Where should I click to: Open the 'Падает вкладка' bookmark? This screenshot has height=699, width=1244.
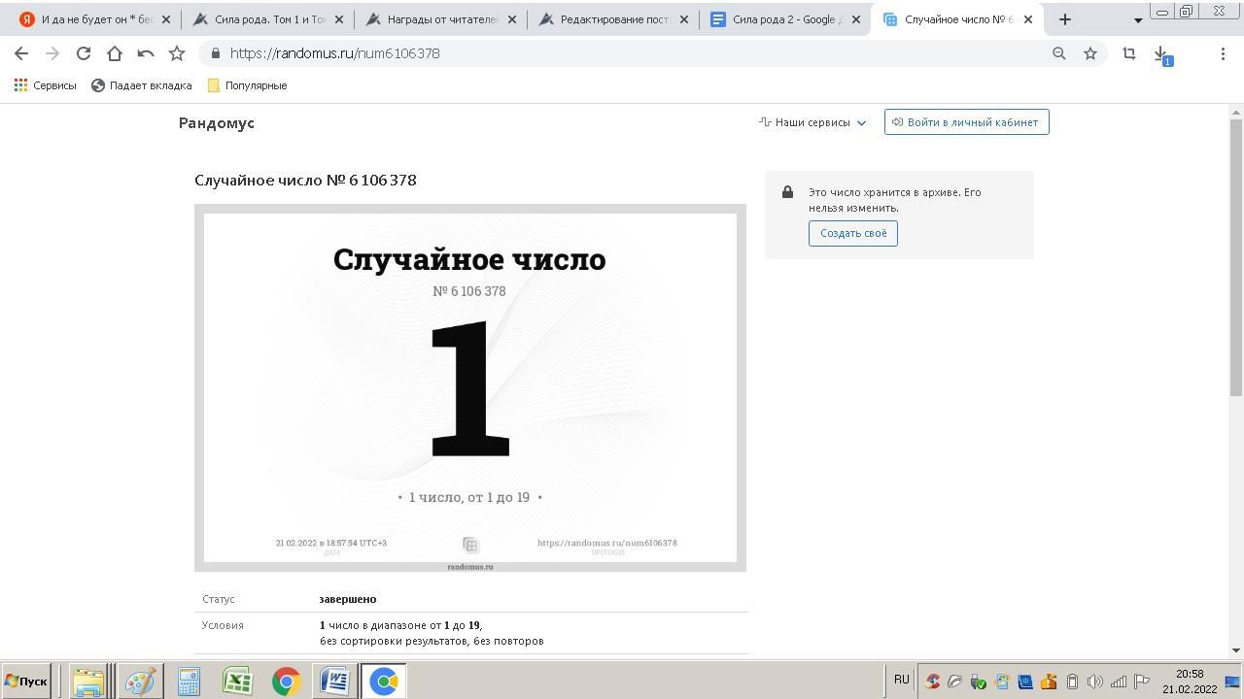click(142, 85)
